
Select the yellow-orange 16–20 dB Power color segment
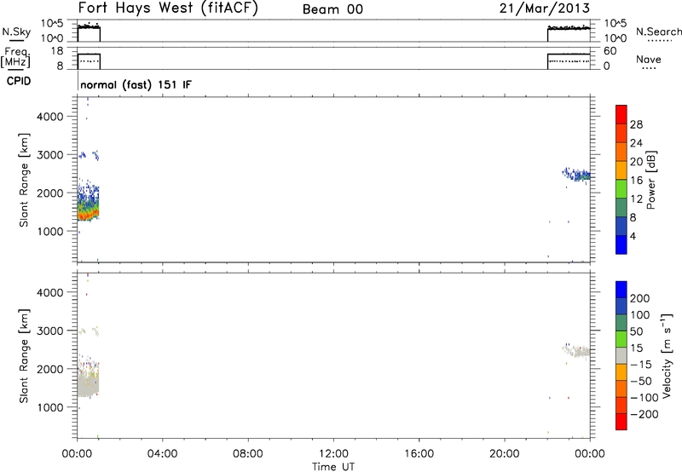621,170
